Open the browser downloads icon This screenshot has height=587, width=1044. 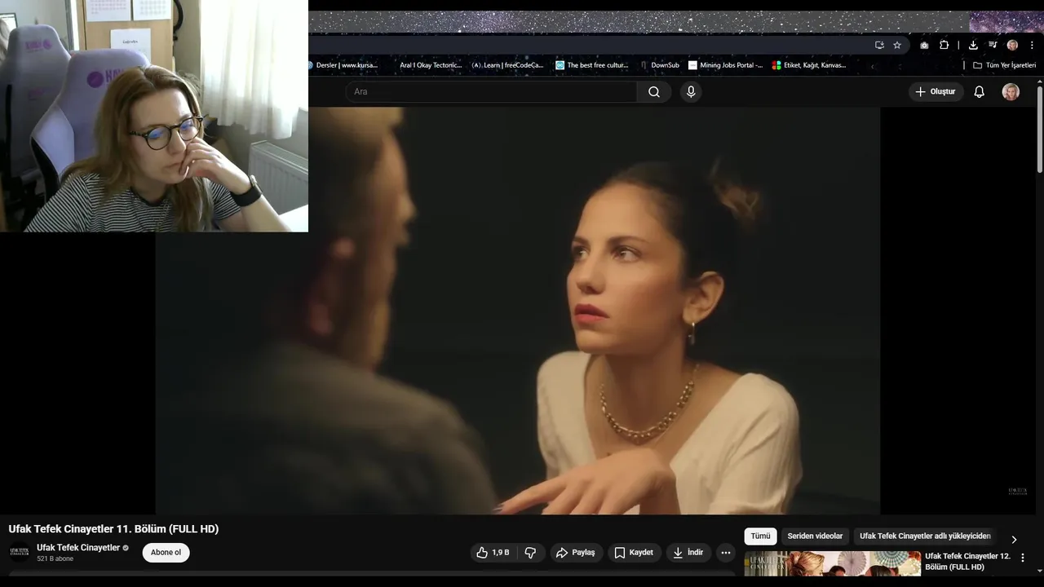(x=973, y=45)
